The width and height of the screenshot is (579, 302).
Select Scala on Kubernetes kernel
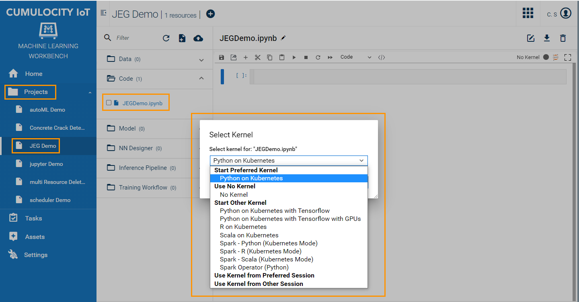point(289,235)
